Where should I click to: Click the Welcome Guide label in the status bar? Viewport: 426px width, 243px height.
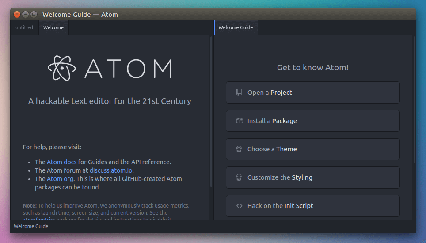click(31, 226)
